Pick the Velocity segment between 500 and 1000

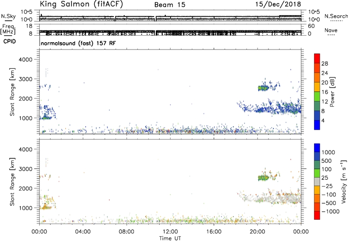[x=317, y=156]
